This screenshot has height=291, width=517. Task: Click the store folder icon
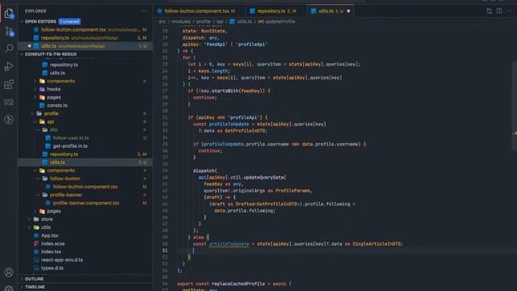(36, 219)
